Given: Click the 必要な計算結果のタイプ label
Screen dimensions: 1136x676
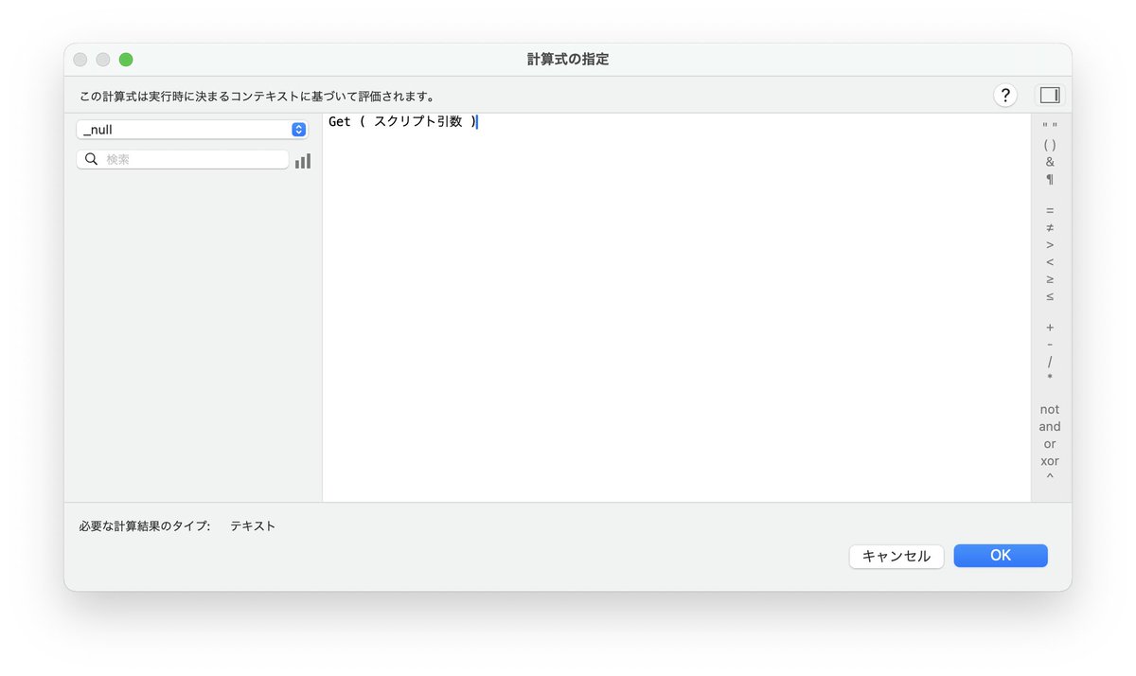Looking at the screenshot, I should (x=145, y=525).
